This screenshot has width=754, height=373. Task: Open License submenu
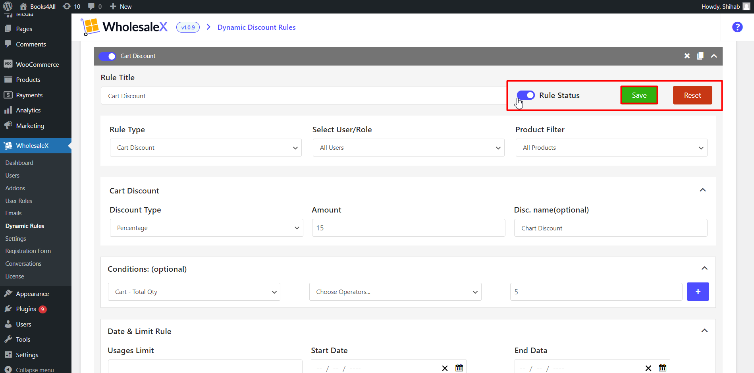coord(15,276)
